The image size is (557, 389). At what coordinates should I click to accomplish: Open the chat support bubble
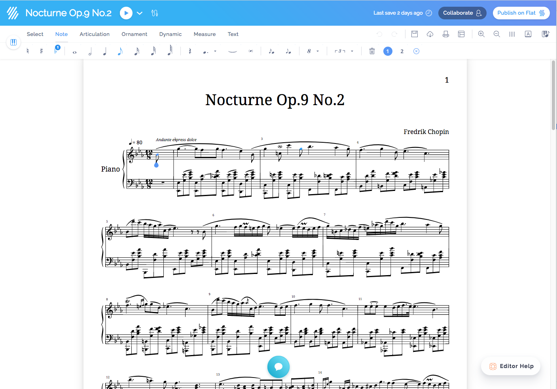[x=278, y=367]
